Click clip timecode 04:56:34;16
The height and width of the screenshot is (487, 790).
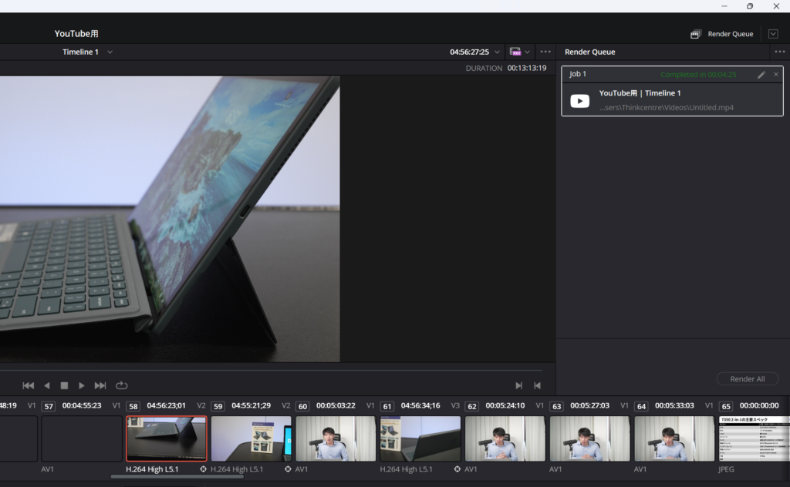(x=420, y=405)
